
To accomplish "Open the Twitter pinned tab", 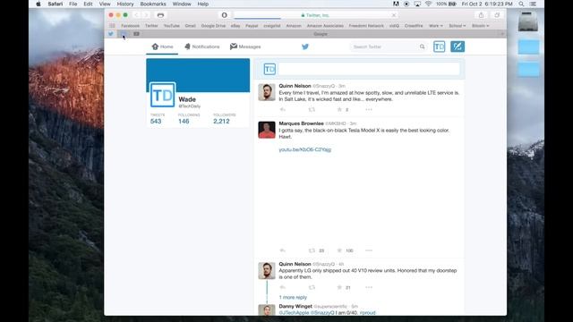I will 111,34.
